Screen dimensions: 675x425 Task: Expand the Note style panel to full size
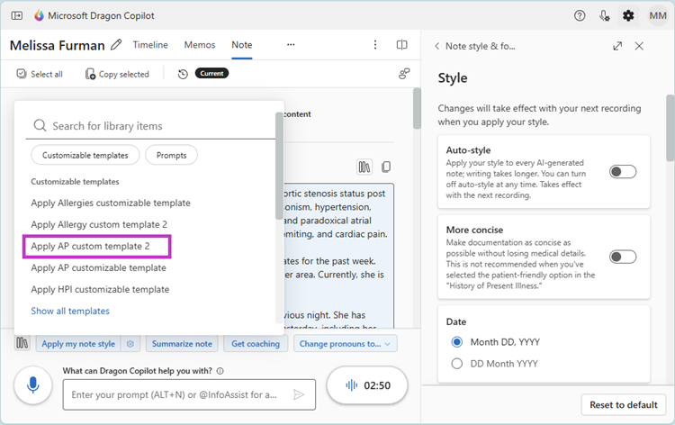point(617,46)
